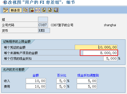The height and width of the screenshot is (94, 127).
Task: Click the 每个凭证的金额 label
Action: [x=15, y=47]
